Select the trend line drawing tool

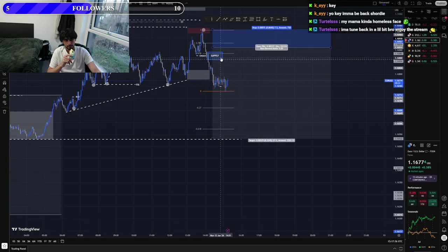(218, 19)
